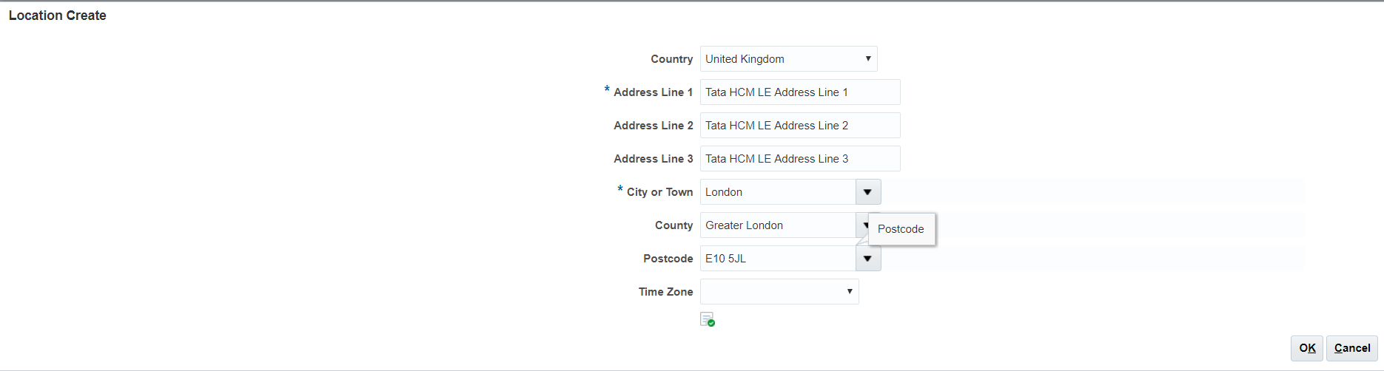The width and height of the screenshot is (1384, 371).
Task: Expand the City or Town dropdown arrow
Action: [x=867, y=192]
